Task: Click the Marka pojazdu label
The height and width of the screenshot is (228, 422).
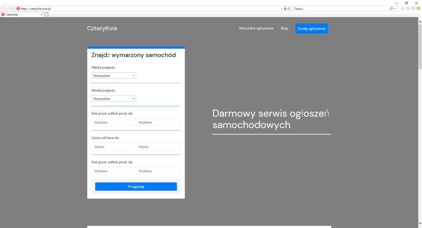Action: [x=103, y=67]
